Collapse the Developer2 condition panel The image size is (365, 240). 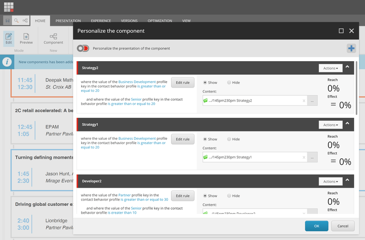(x=347, y=180)
